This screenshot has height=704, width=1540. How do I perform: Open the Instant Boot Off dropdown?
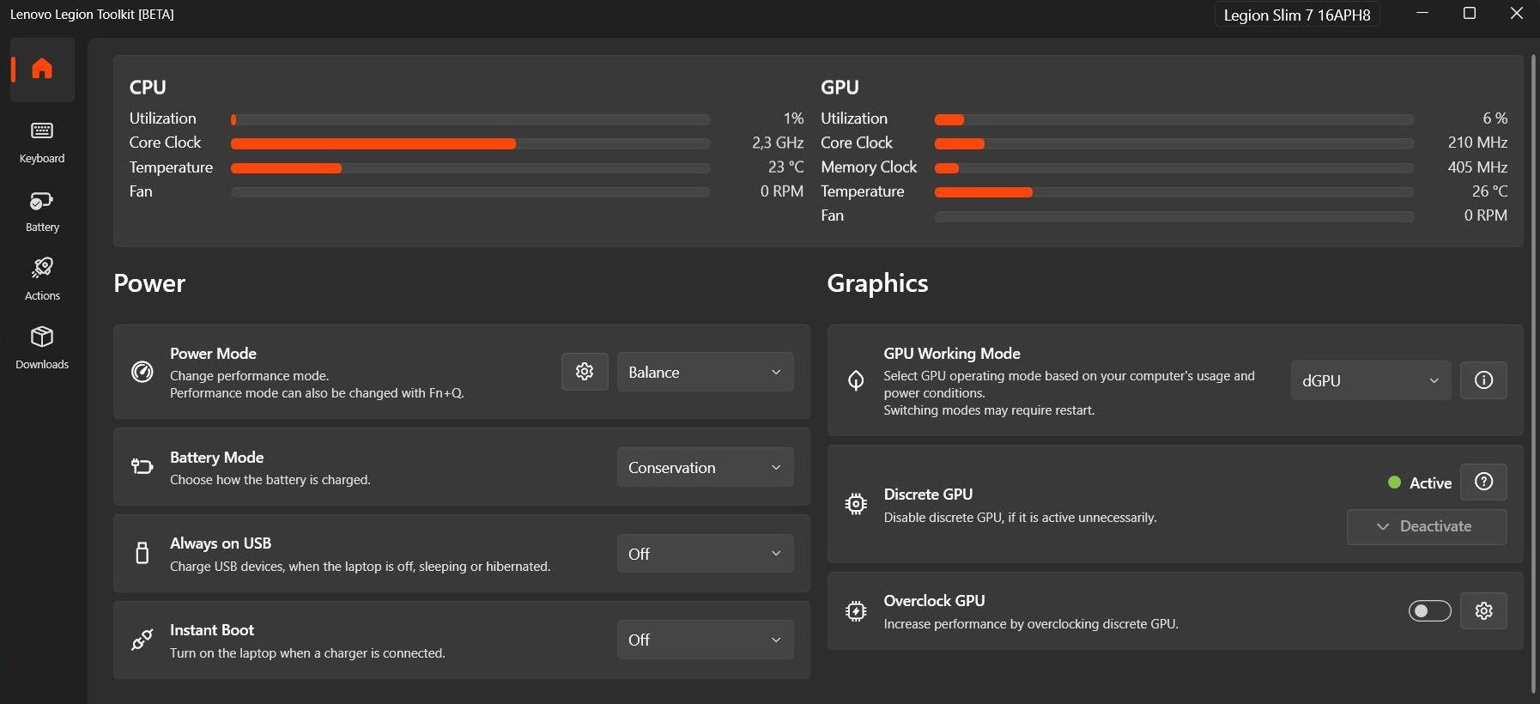click(705, 640)
